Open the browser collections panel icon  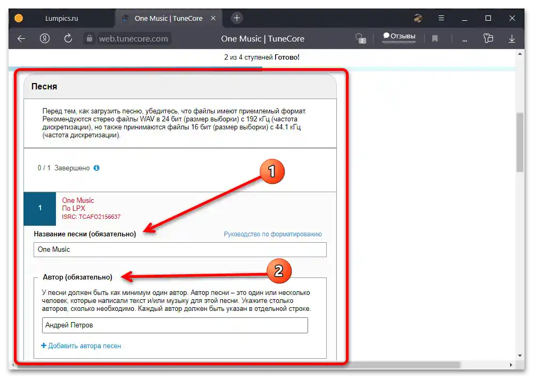tap(488, 38)
